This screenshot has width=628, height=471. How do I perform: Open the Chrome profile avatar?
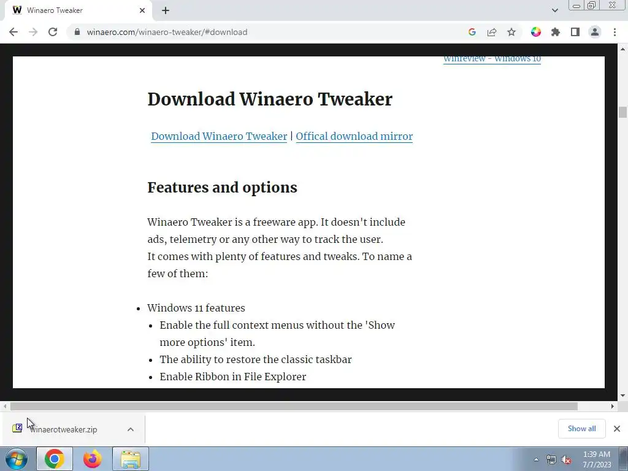(595, 32)
